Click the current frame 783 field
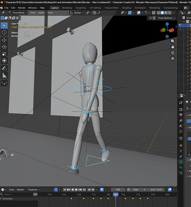The height and width of the screenshot is (207, 191). 118,190
